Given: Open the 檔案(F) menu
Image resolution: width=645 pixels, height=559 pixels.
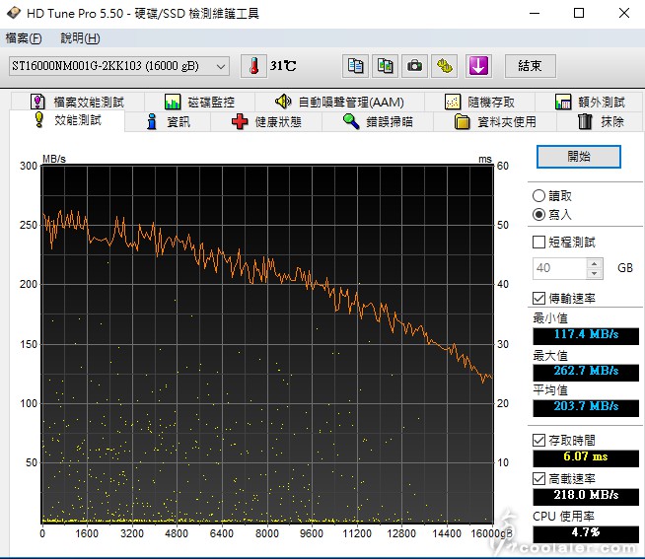Looking at the screenshot, I should click(24, 38).
